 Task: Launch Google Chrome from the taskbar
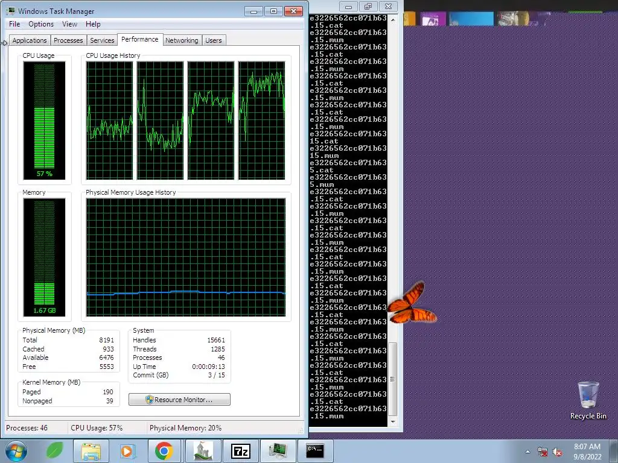coord(164,451)
